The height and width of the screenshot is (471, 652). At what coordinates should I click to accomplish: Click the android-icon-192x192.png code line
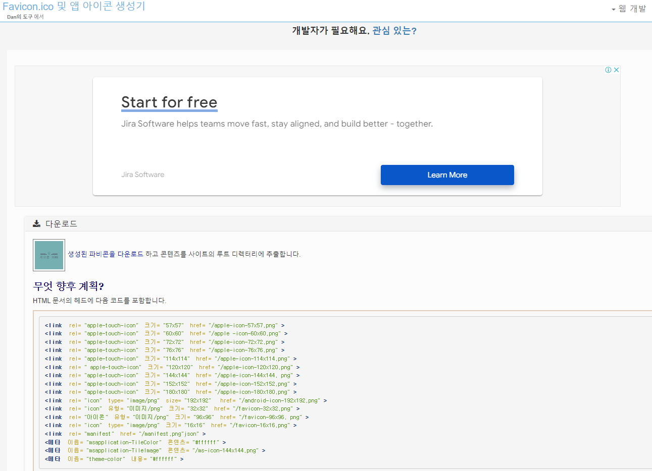[x=186, y=400]
